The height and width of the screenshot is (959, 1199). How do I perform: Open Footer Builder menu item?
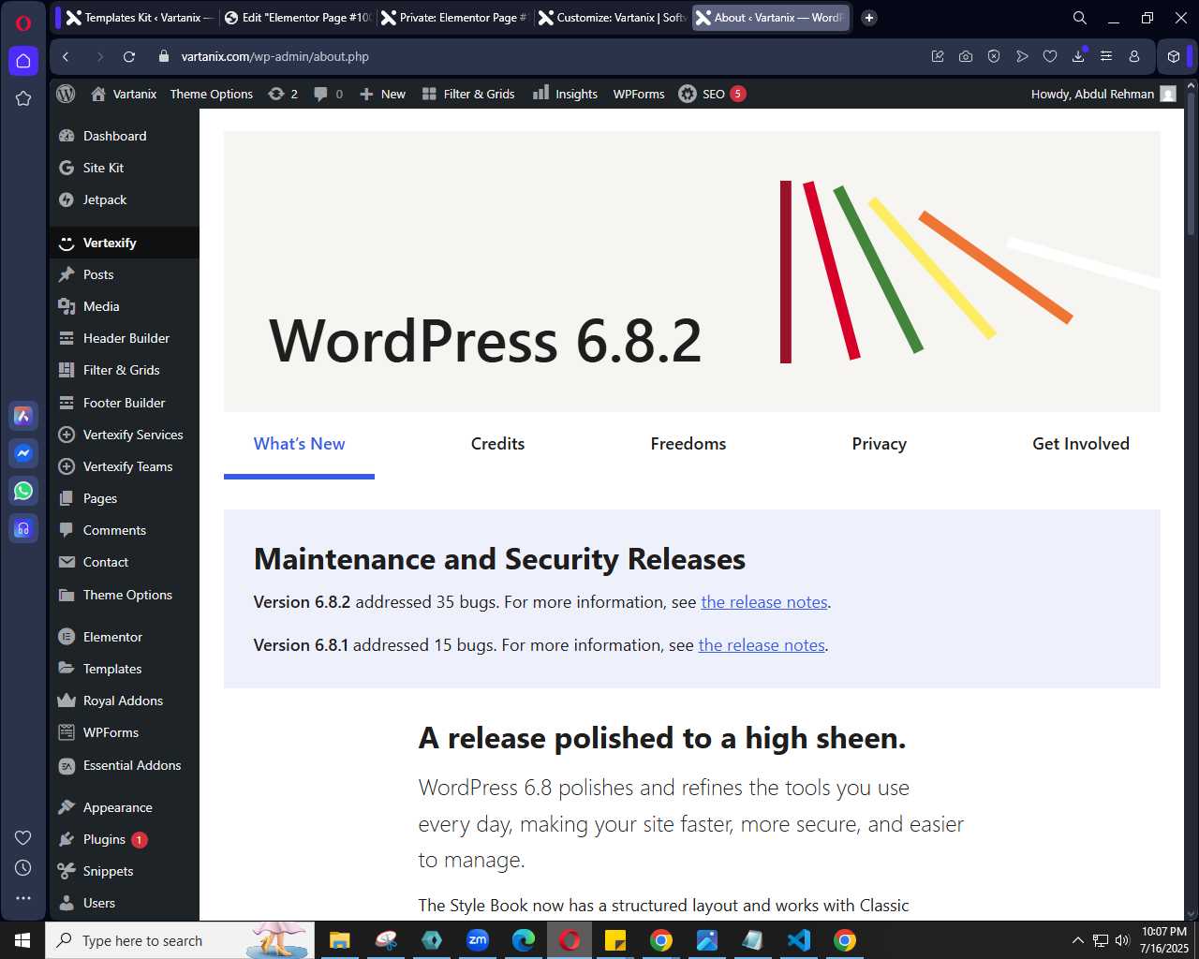[x=124, y=403]
